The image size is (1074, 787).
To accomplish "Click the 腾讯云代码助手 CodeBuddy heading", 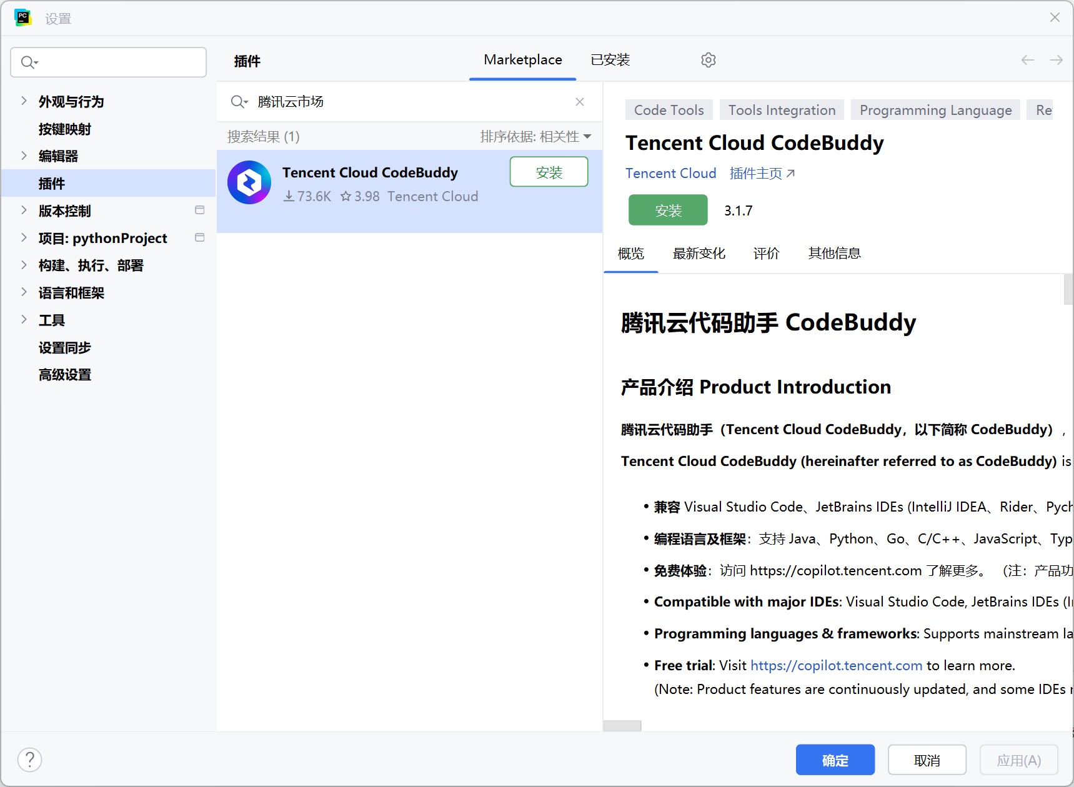I will 768,323.
